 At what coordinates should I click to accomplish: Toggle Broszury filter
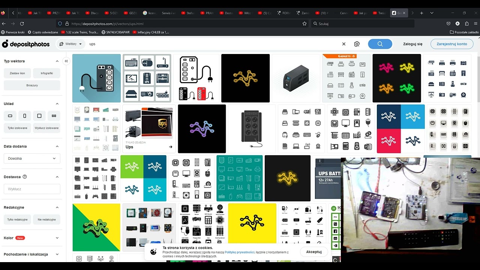[32, 85]
